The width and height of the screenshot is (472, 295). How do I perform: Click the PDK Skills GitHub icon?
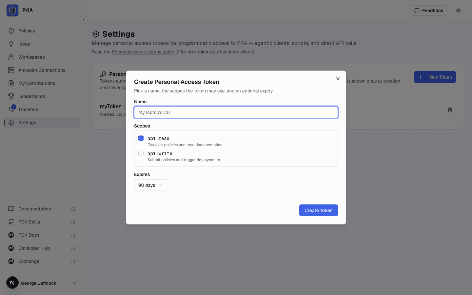pyautogui.click(x=11, y=222)
